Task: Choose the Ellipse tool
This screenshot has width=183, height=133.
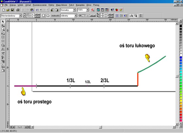Action: [x=3, y=41]
